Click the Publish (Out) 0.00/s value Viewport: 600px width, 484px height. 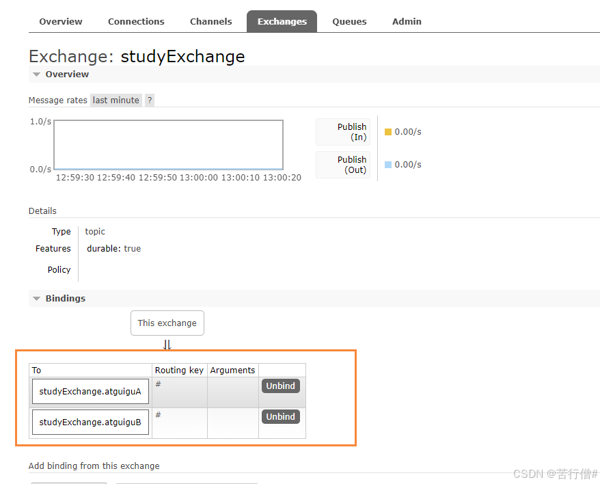point(408,165)
